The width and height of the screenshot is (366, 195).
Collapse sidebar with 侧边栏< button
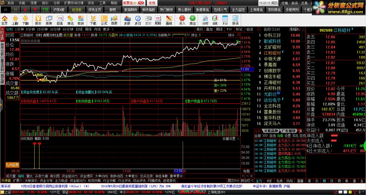247,181
